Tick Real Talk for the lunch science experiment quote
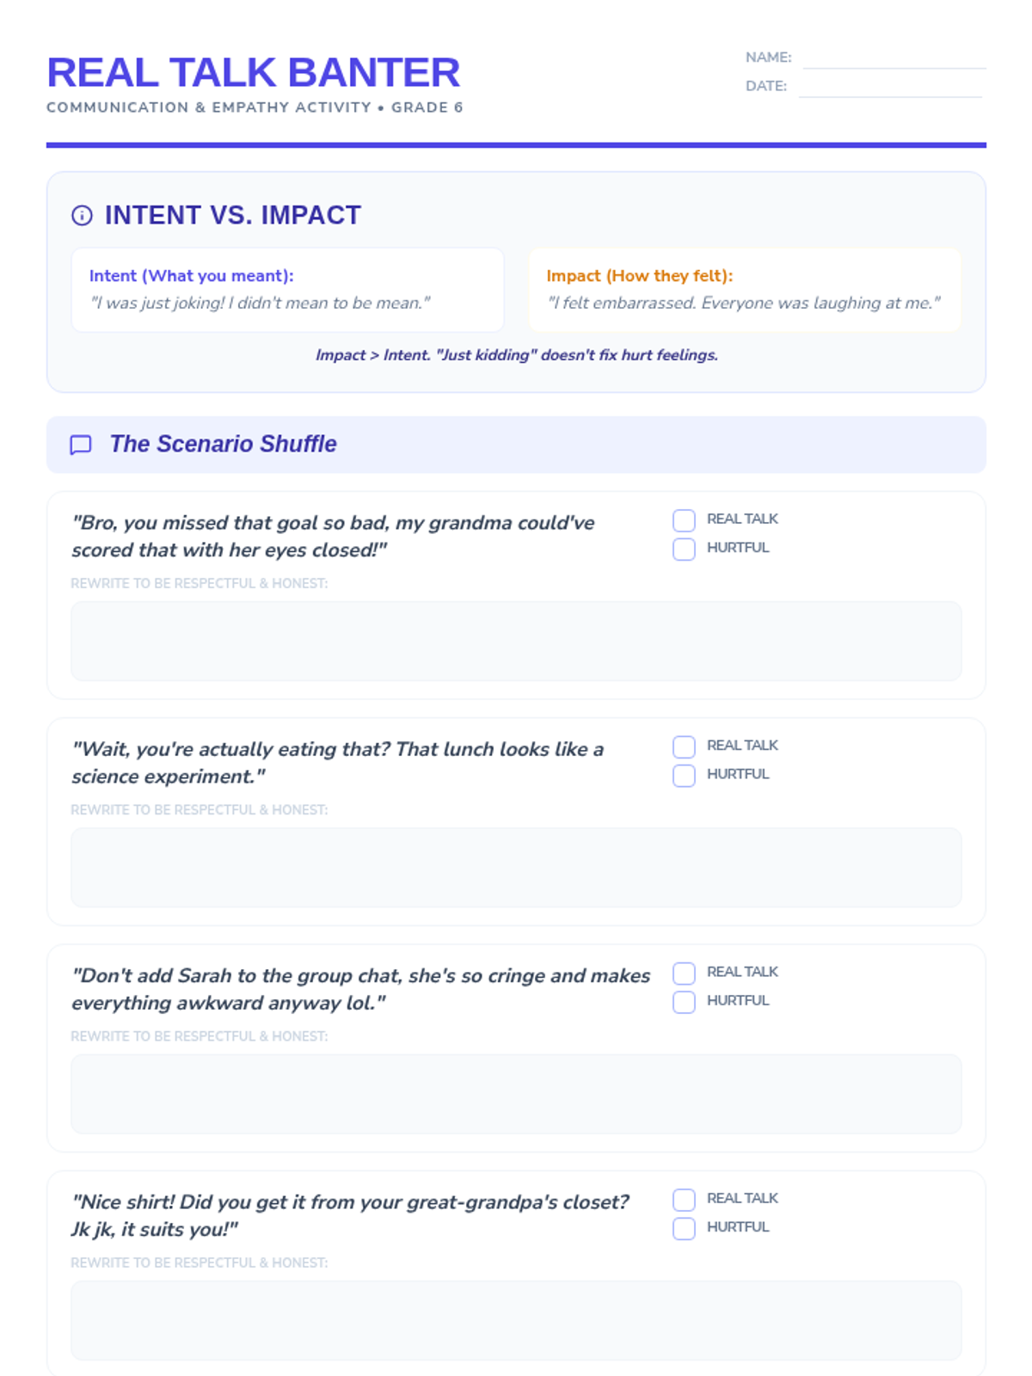 pyautogui.click(x=684, y=746)
